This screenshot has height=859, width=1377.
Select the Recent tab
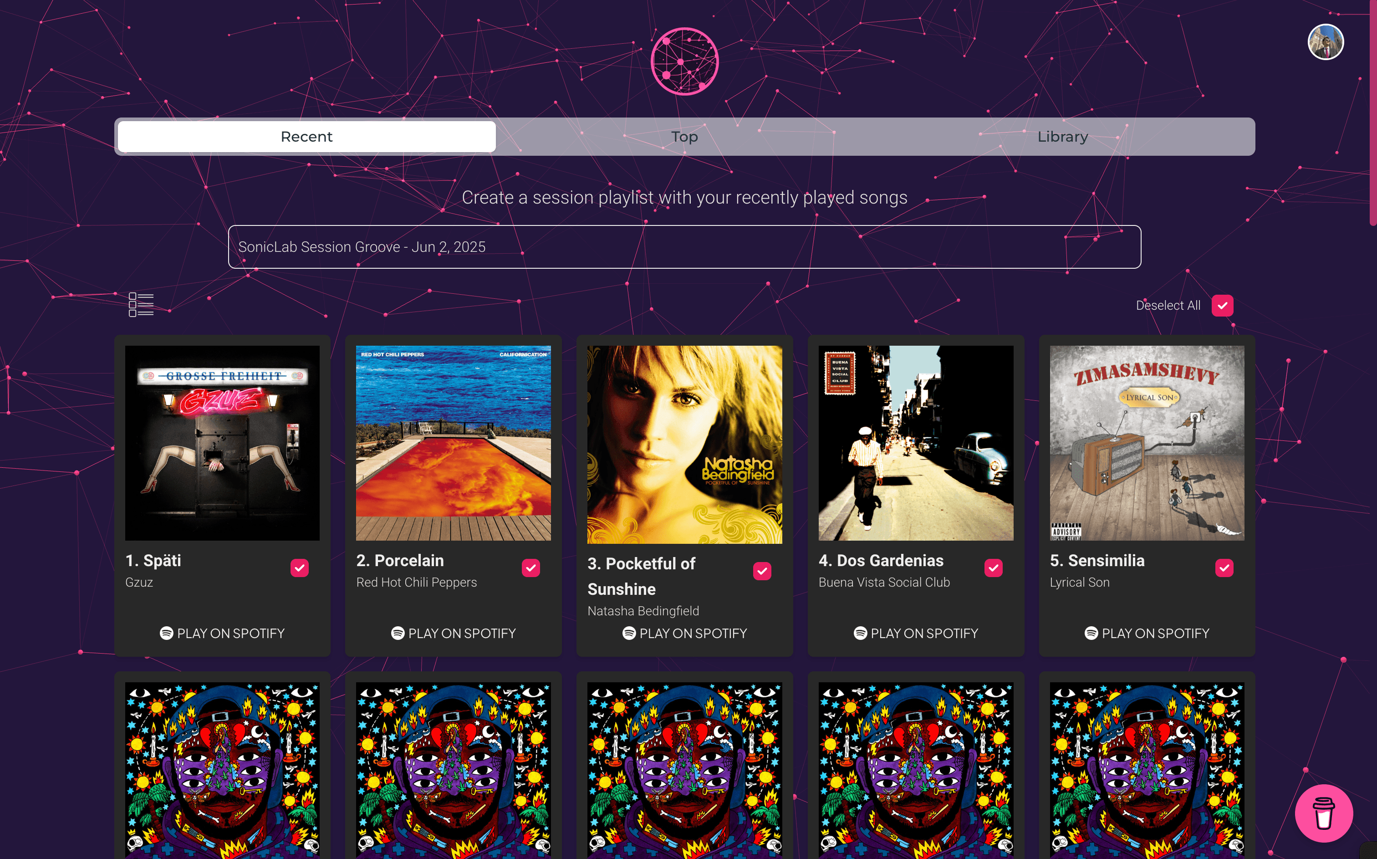pos(306,136)
